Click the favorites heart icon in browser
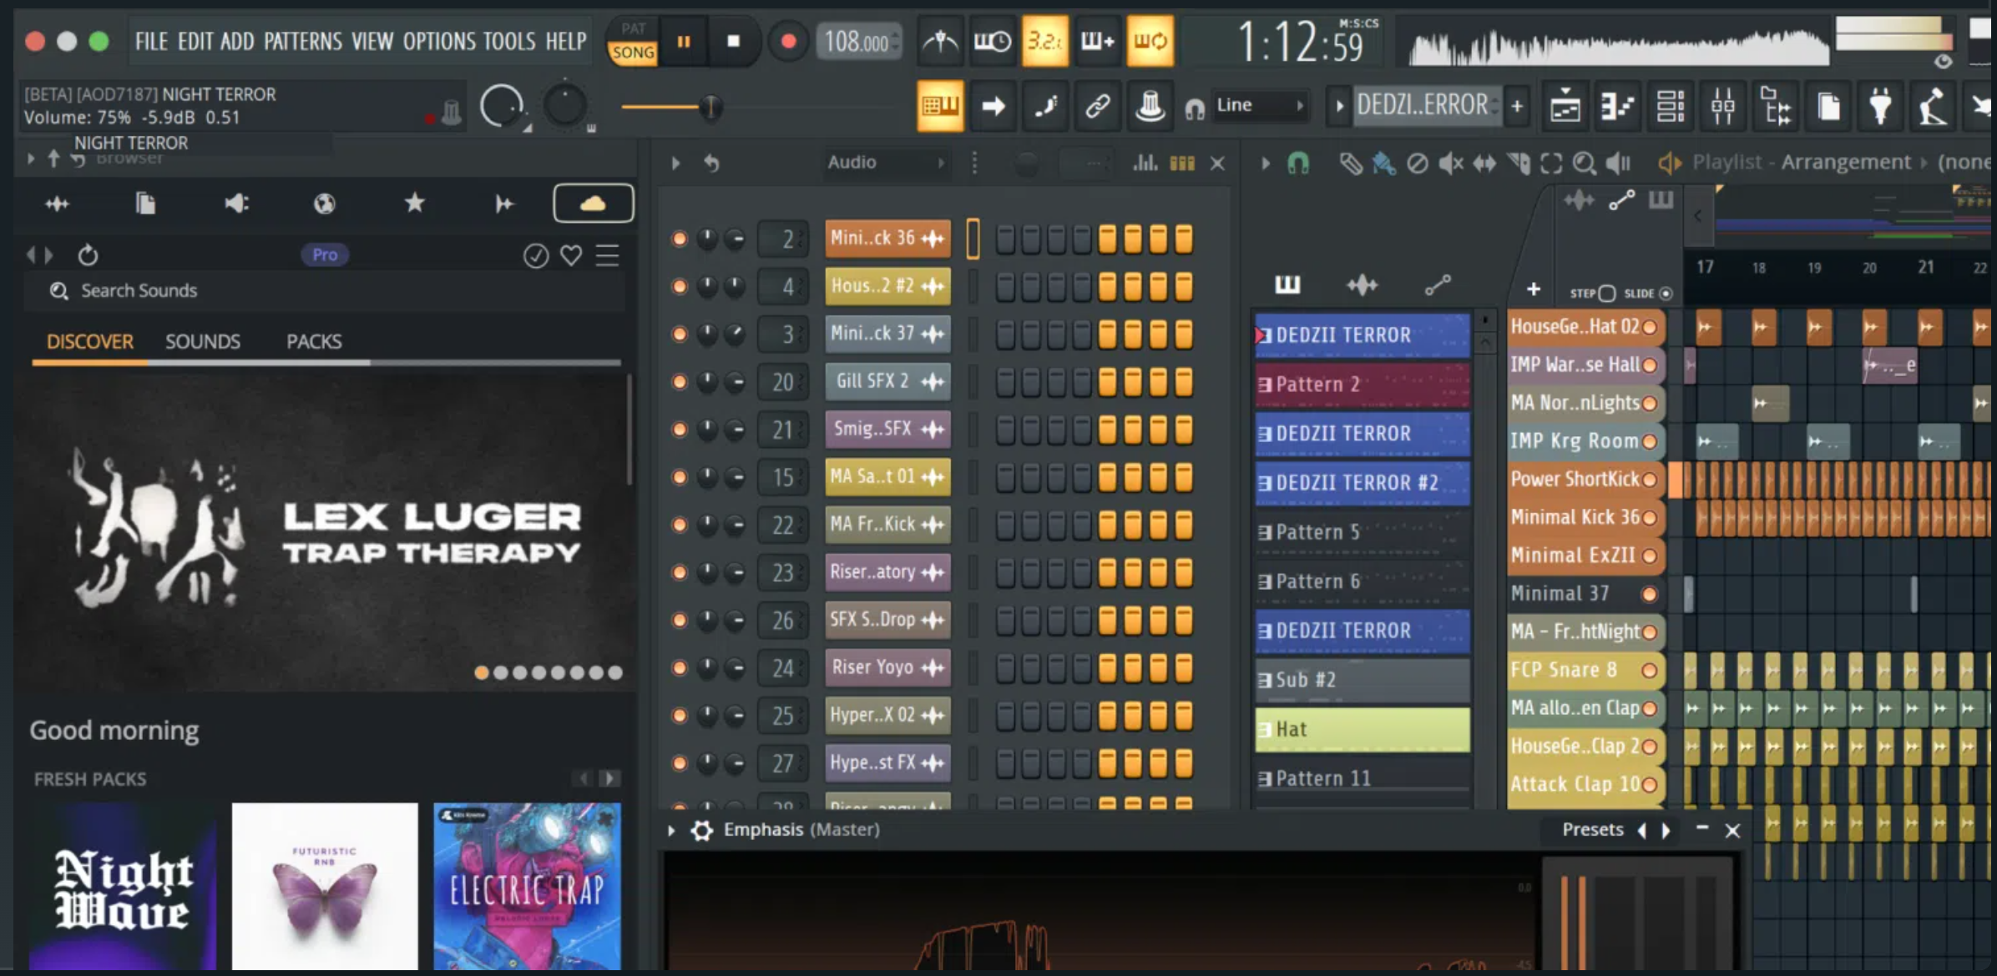The height and width of the screenshot is (976, 1997). [571, 255]
